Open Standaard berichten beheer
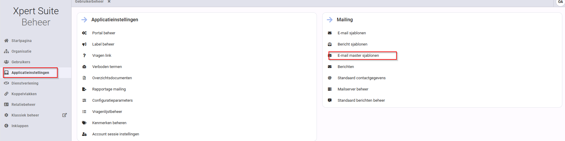This screenshot has width=565, height=141. [361, 100]
